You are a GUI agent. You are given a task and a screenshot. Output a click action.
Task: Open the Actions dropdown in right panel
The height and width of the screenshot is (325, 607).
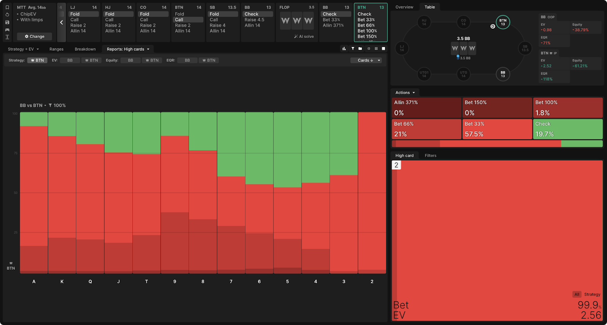(405, 93)
